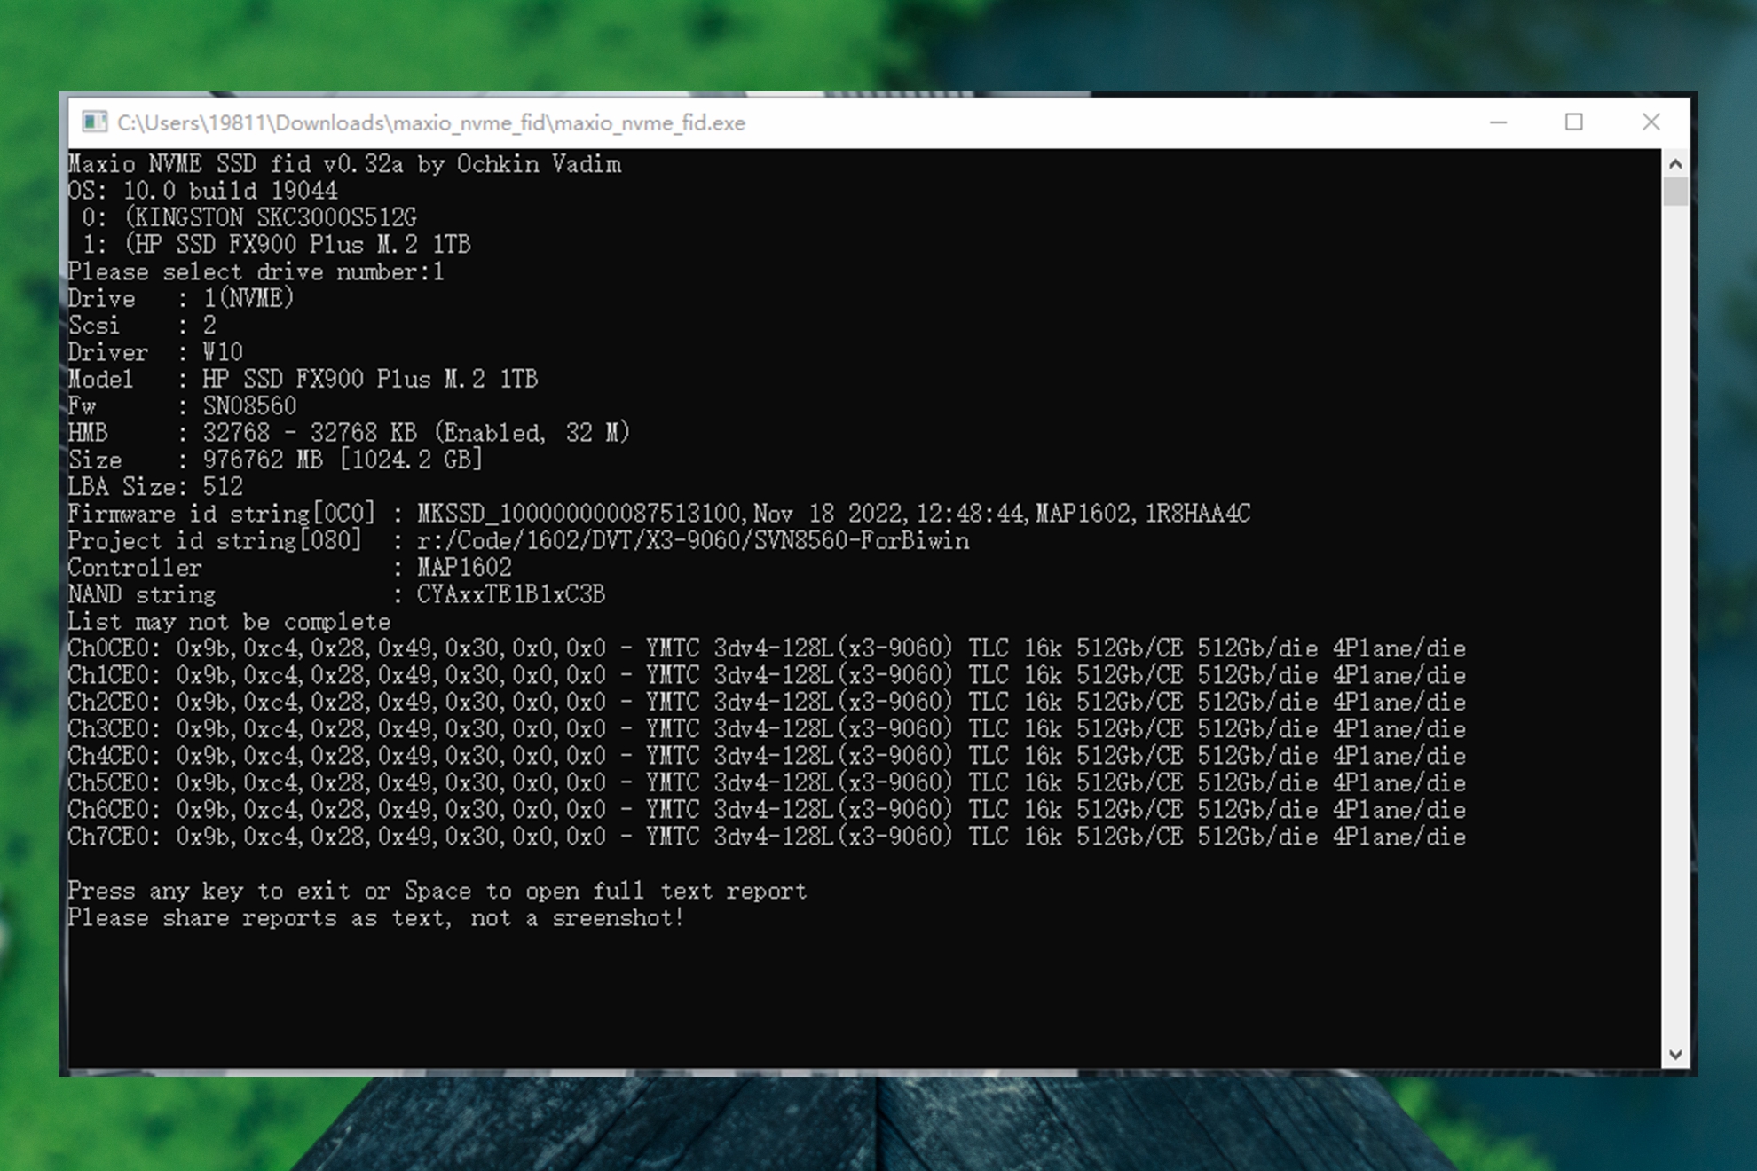Click the title bar file path text
1757x1171 pixels.
(431, 123)
